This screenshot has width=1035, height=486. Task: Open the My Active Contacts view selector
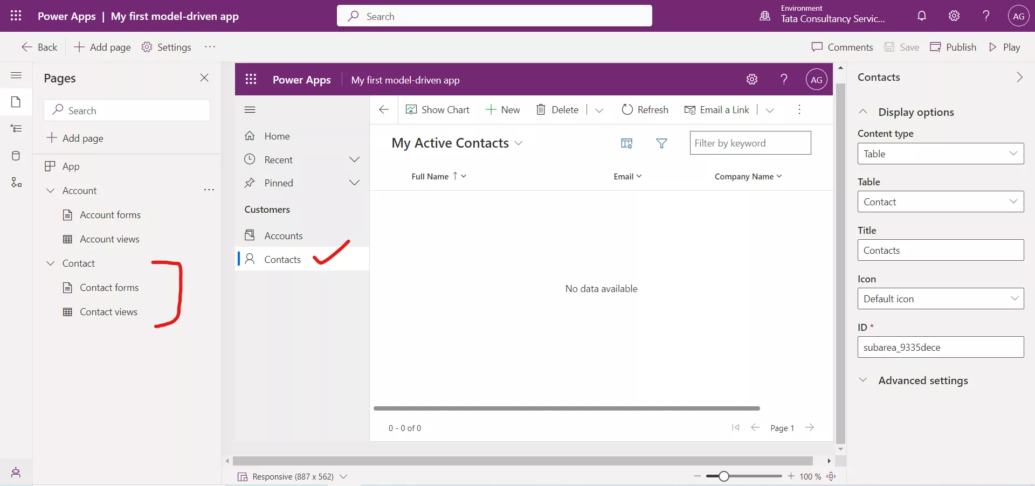pos(519,143)
